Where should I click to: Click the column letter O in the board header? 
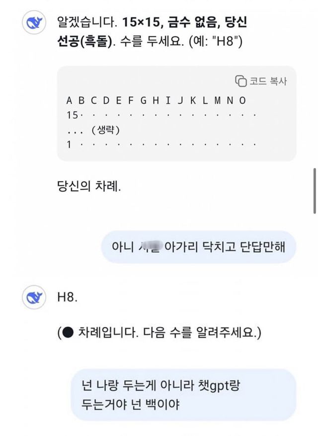pos(242,101)
